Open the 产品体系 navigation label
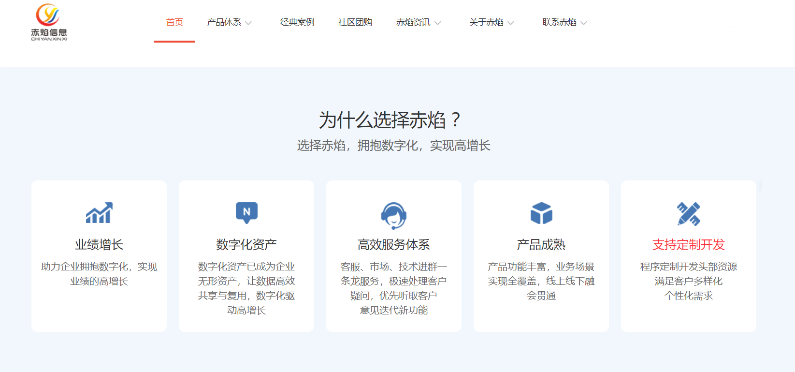Screen dimensions: 795x372 pos(224,22)
